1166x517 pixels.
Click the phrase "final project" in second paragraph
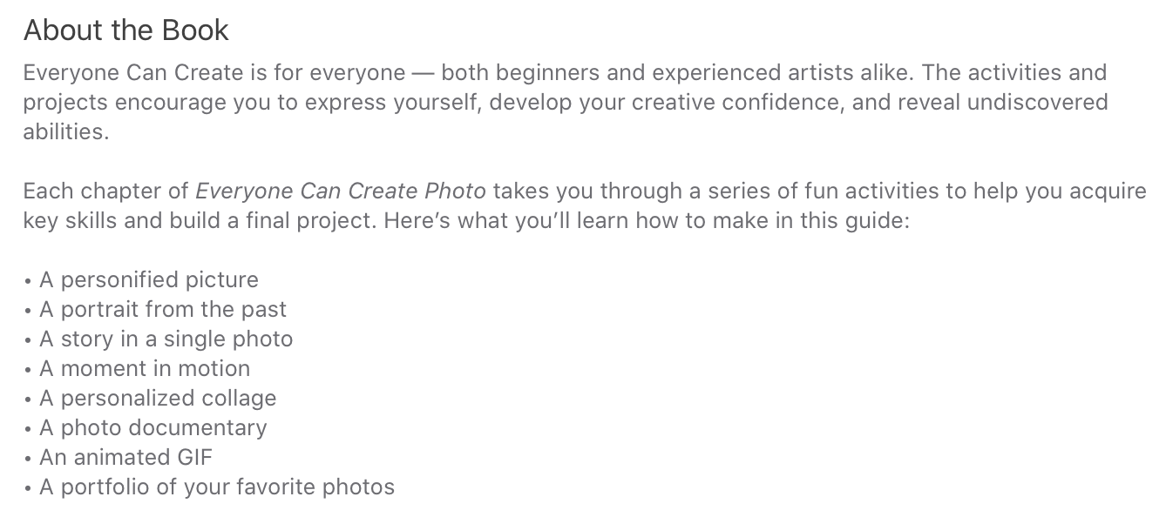coord(309,220)
